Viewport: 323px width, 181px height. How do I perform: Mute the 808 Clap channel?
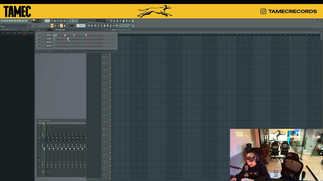[37, 39]
